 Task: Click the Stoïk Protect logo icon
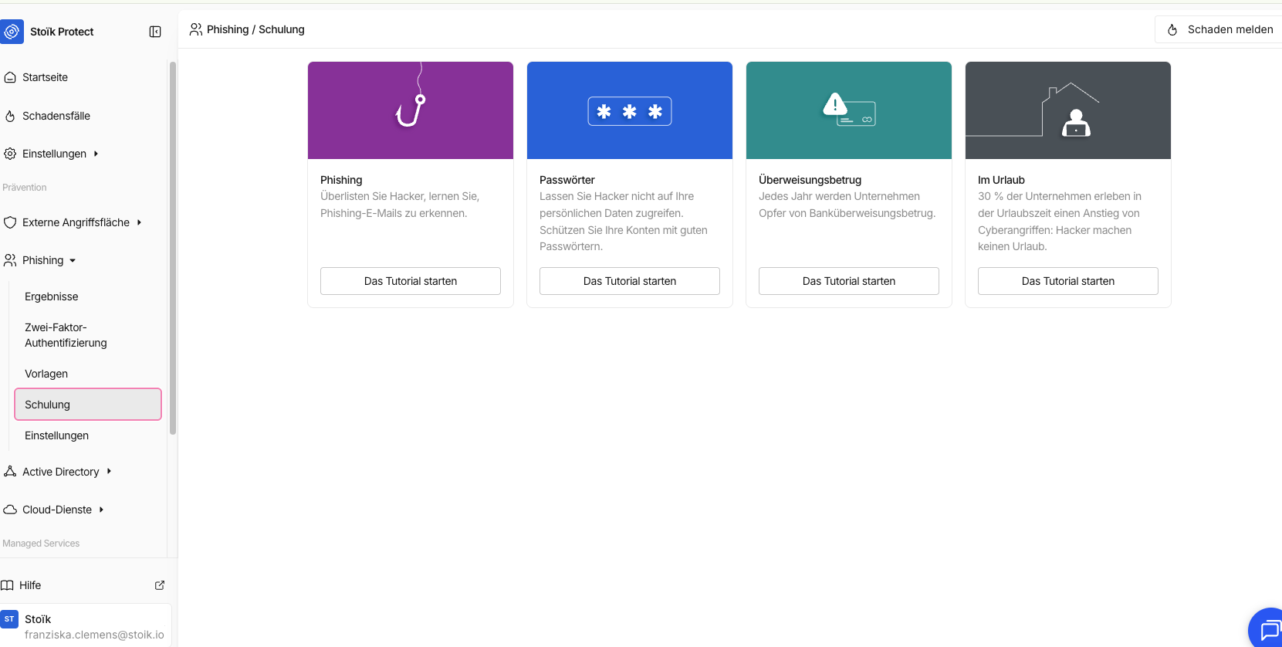[12, 32]
